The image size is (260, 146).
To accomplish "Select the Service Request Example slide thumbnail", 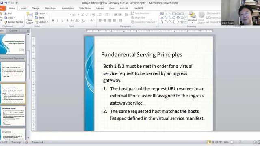I will coord(13,116).
